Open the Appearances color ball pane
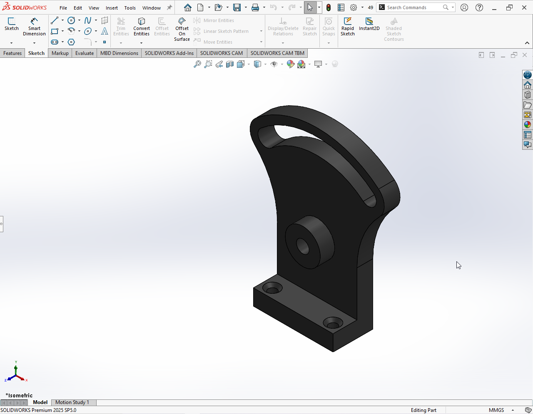This screenshot has width=533, height=414. [x=528, y=125]
